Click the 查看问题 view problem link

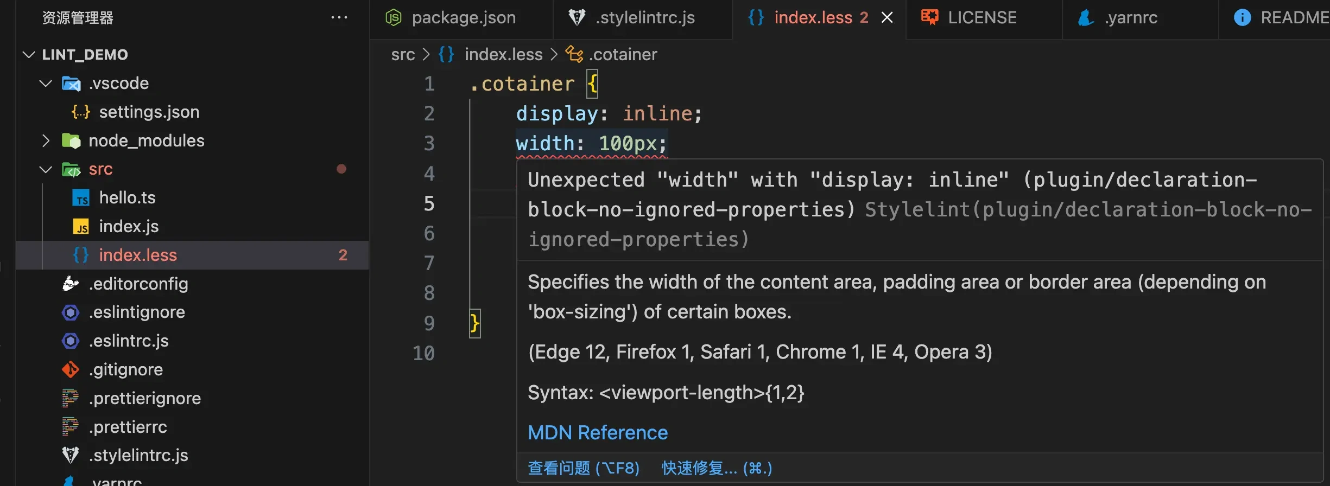(584, 468)
